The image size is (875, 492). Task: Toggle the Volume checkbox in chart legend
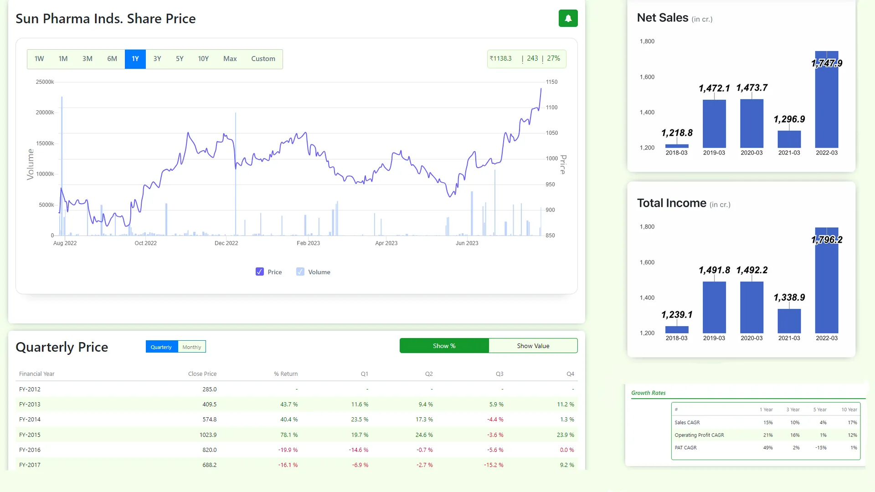(x=300, y=272)
